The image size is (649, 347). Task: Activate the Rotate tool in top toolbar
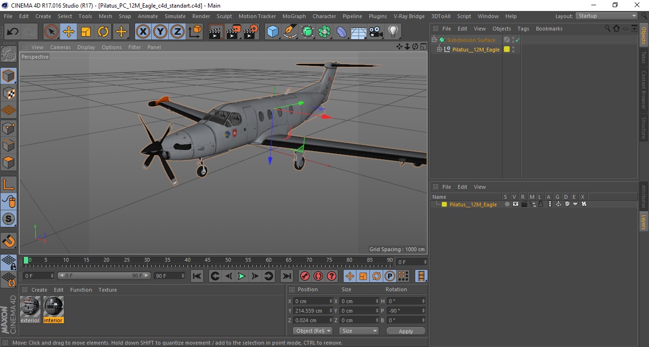[103, 32]
